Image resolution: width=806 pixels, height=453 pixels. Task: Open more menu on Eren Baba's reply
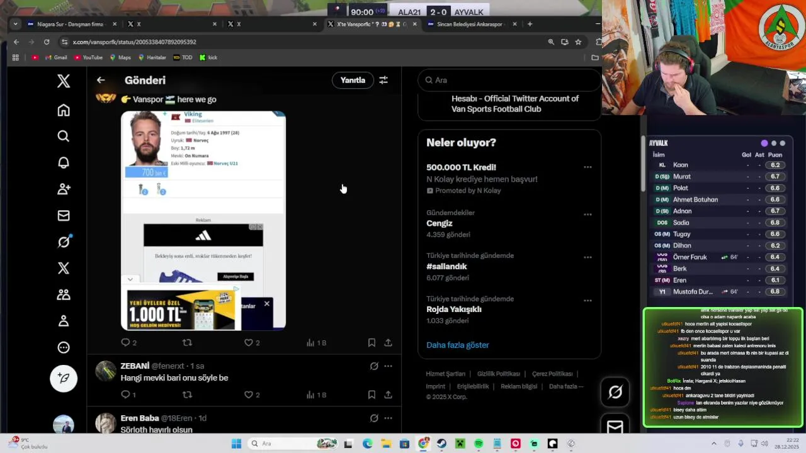pos(388,418)
